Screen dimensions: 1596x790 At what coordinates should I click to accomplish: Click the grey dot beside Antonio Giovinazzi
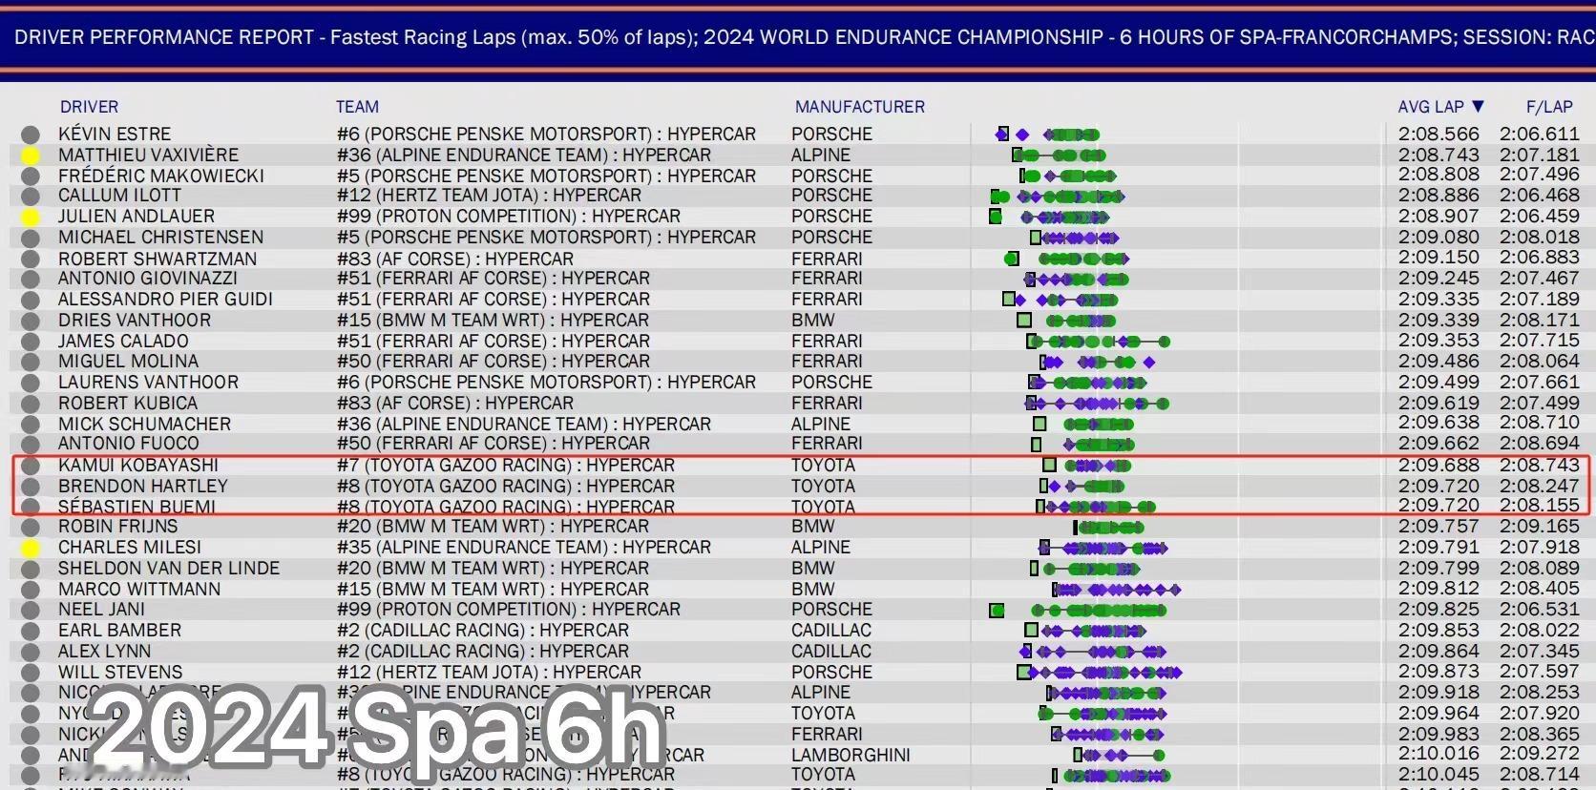pyautogui.click(x=31, y=280)
